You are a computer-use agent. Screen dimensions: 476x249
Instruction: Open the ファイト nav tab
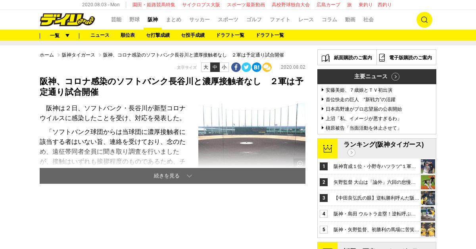point(280,19)
